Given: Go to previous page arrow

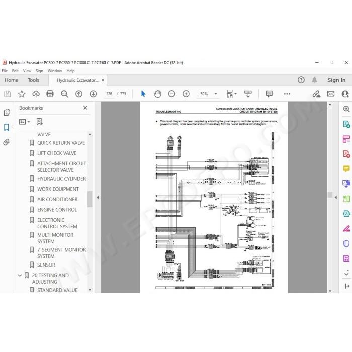Looking at the screenshot, I should (x=79, y=94).
